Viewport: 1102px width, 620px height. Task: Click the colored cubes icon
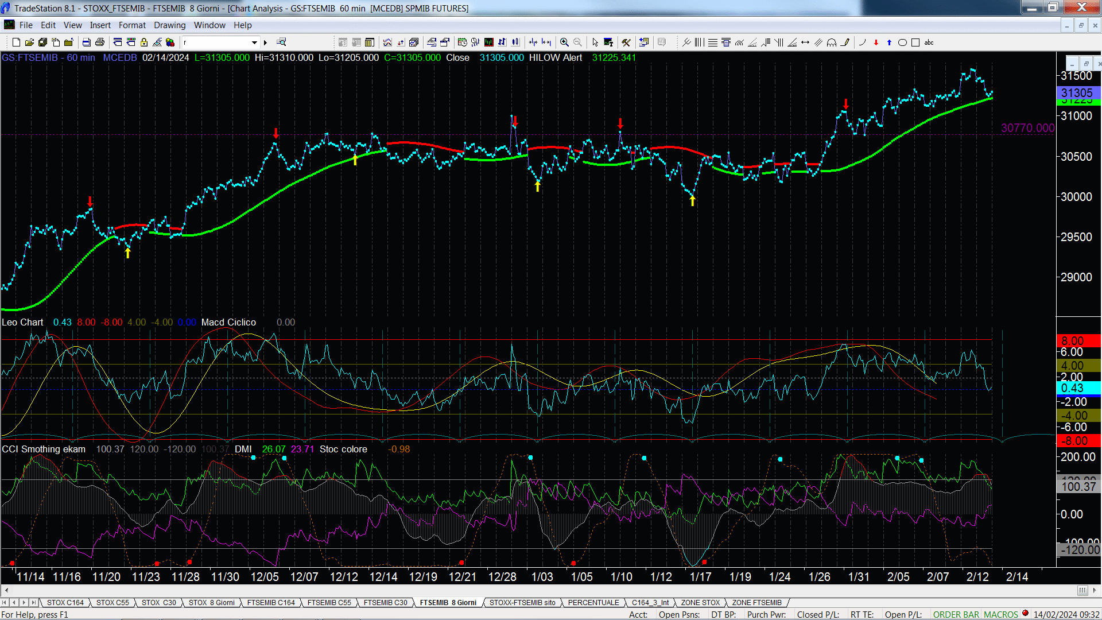click(170, 42)
